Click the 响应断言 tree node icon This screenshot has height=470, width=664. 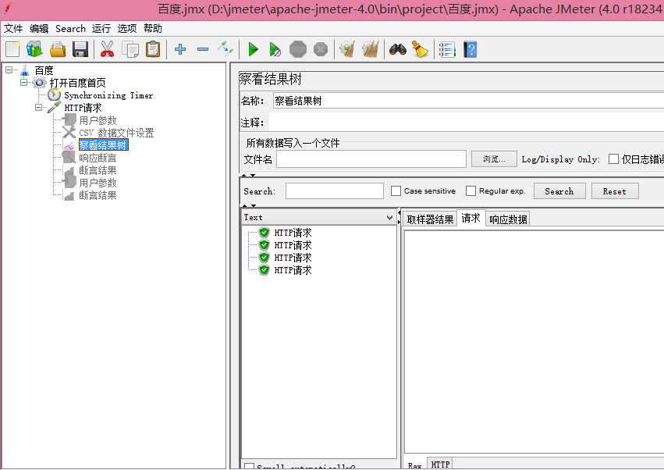tap(69, 157)
